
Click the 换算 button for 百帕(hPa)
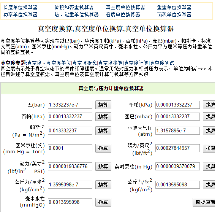(103, 116)
